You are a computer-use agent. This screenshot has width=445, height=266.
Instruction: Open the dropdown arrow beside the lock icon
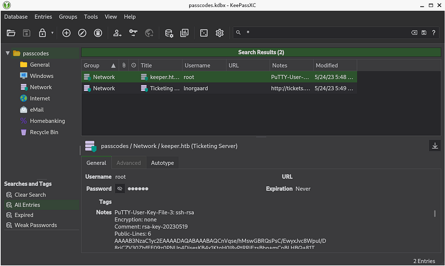pos(52,33)
